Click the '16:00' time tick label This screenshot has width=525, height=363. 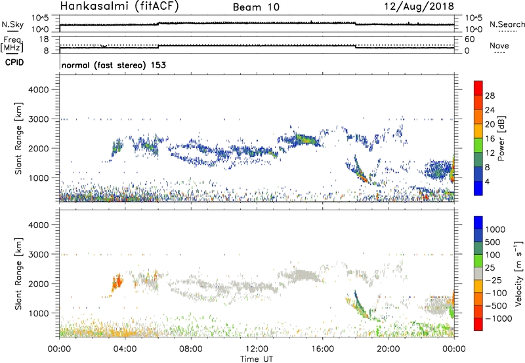pyautogui.click(x=322, y=349)
